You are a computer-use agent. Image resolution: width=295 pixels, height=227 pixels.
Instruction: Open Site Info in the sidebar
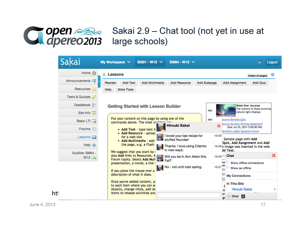[78, 113]
